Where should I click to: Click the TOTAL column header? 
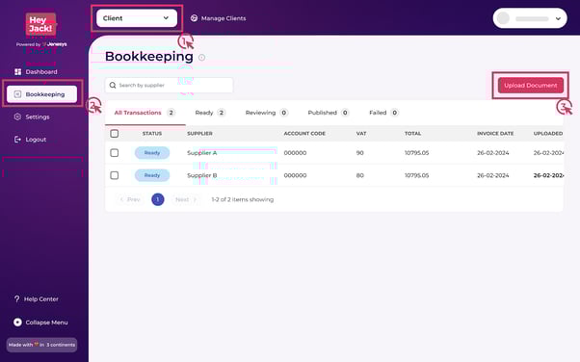[x=412, y=134]
